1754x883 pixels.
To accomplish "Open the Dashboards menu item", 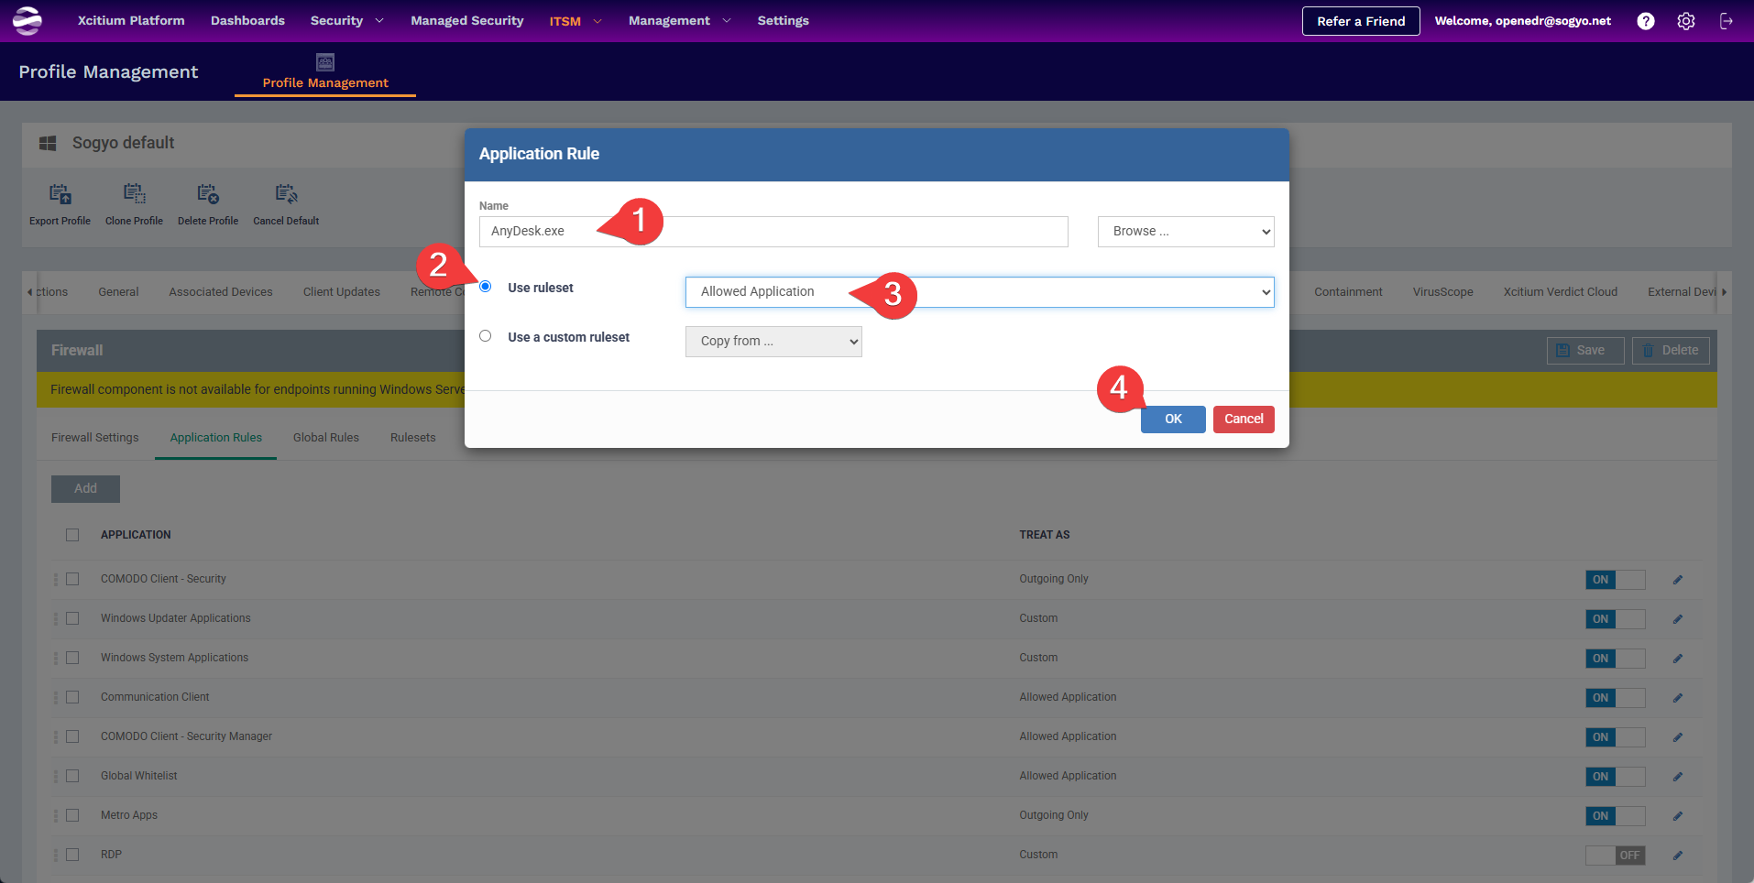I will 247,21.
